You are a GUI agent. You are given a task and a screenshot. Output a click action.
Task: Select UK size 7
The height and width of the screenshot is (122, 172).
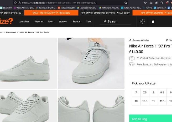[136, 93]
